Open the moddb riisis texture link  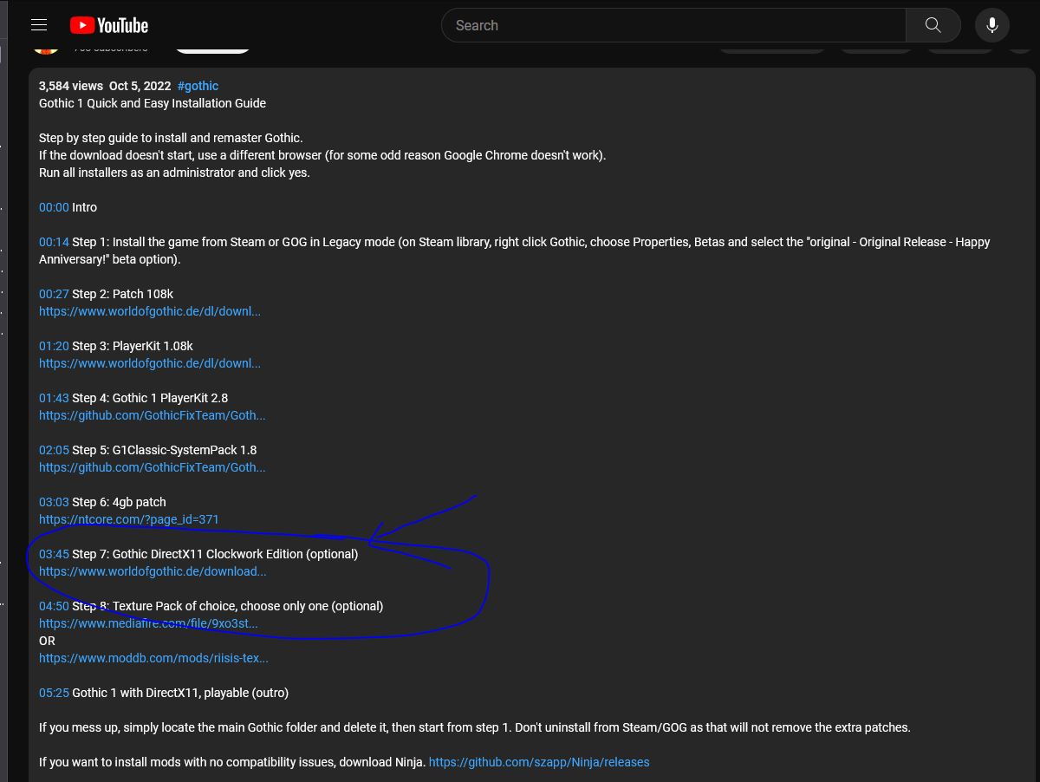point(153,658)
